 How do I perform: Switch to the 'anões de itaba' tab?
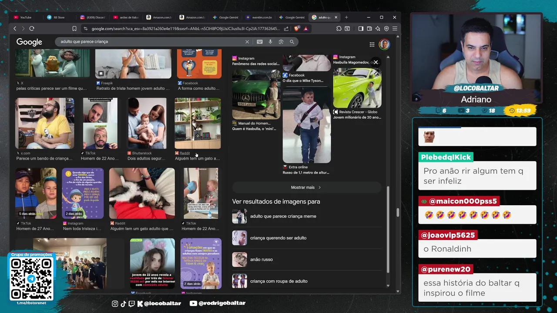point(126,17)
